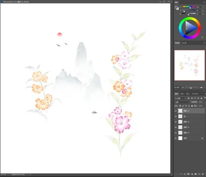This screenshot has height=177, width=206.
Task: Hide the 背景 background layer
Action: pos(176,138)
